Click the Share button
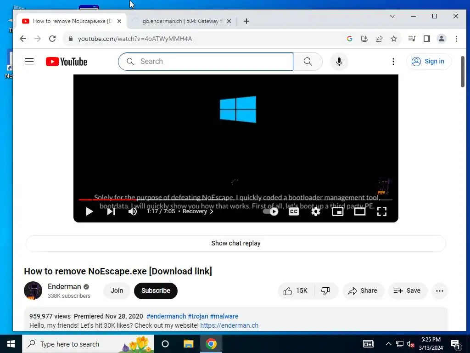Image resolution: width=470 pixels, height=353 pixels. [363, 290]
